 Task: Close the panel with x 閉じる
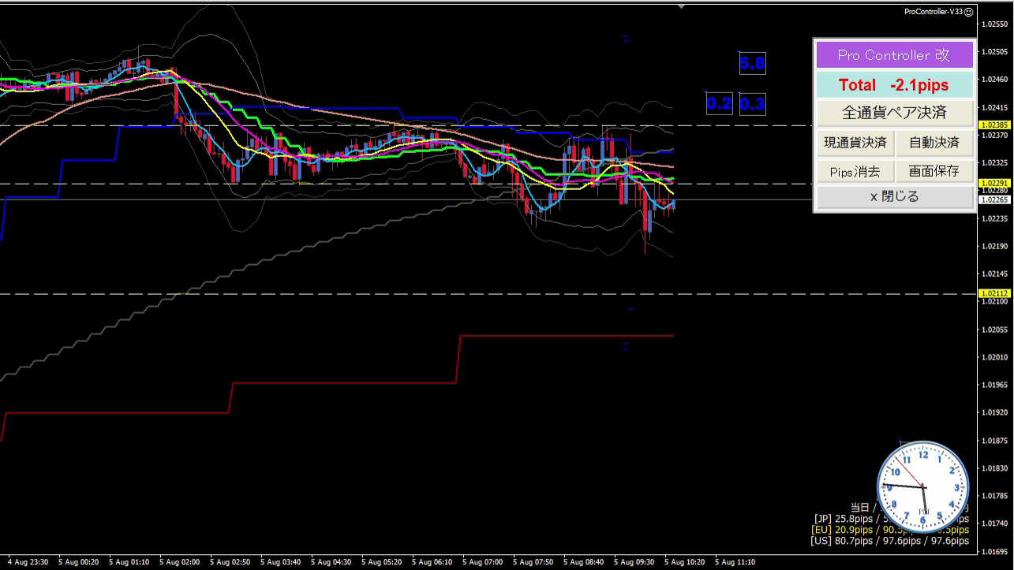pyautogui.click(x=894, y=197)
